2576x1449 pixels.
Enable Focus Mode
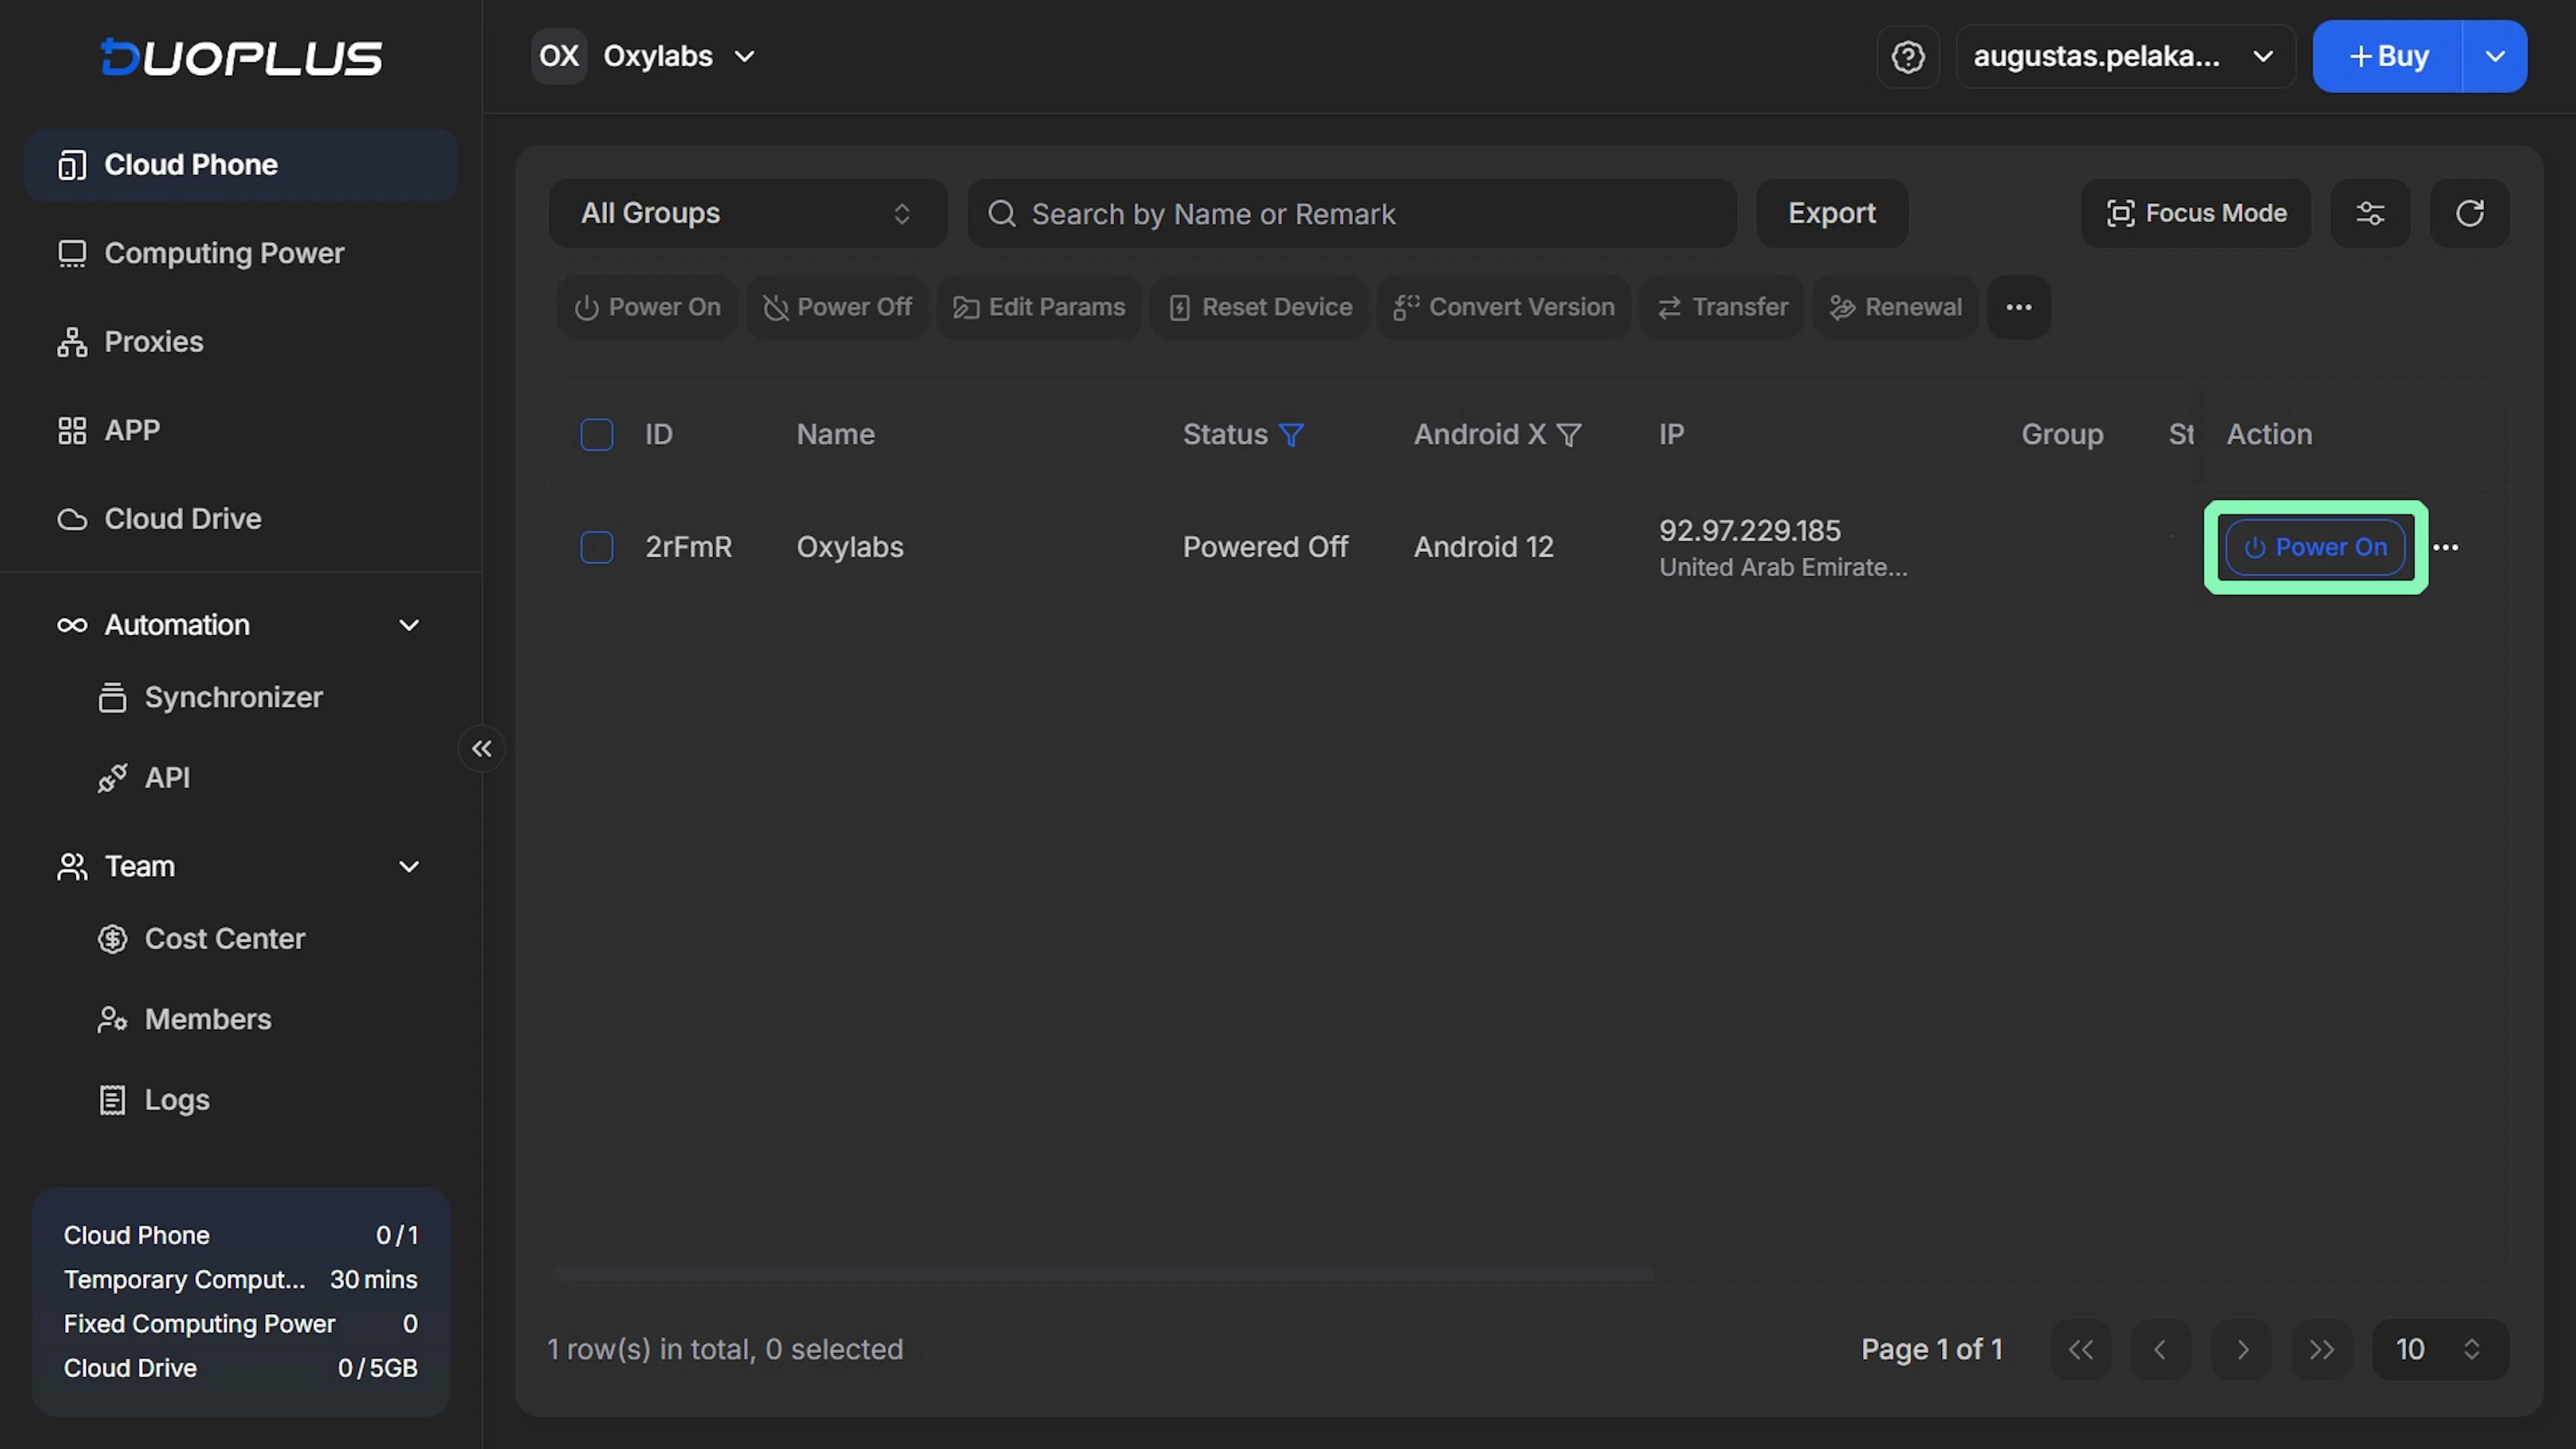(x=2196, y=213)
